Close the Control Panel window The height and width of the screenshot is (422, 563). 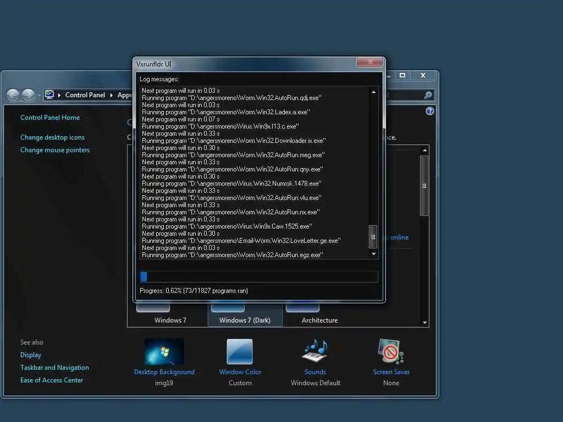coord(423,75)
